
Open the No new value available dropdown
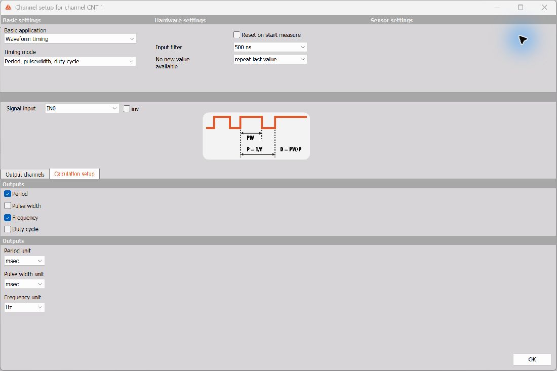point(270,59)
